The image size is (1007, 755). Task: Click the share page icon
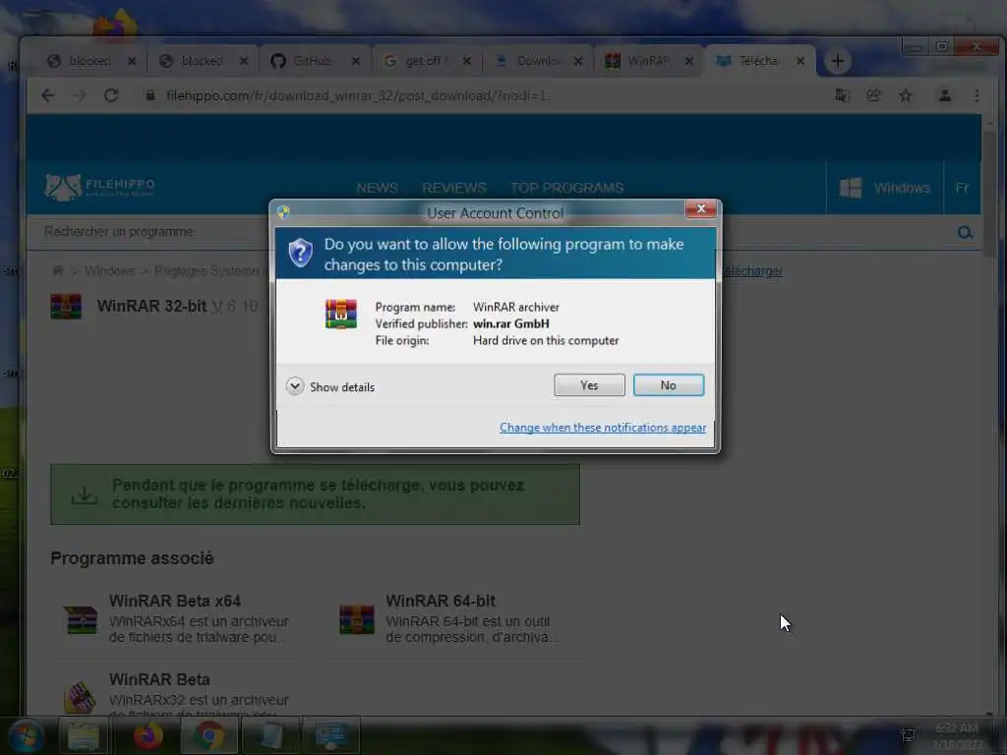873,95
